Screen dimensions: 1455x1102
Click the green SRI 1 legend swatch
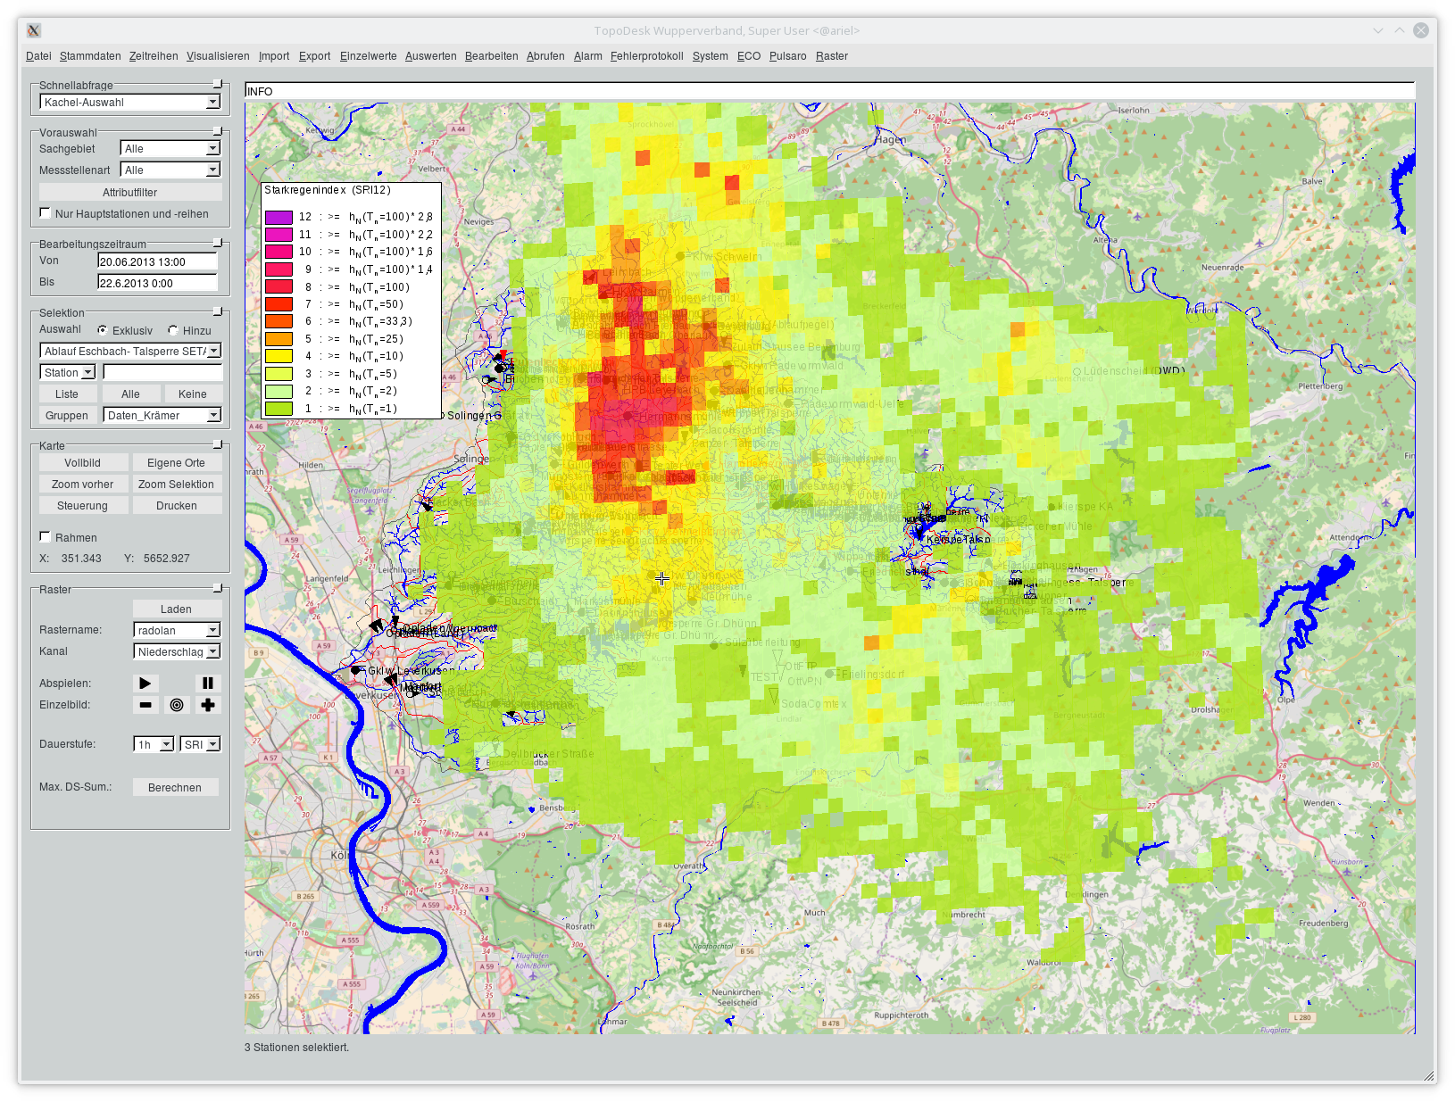point(279,409)
